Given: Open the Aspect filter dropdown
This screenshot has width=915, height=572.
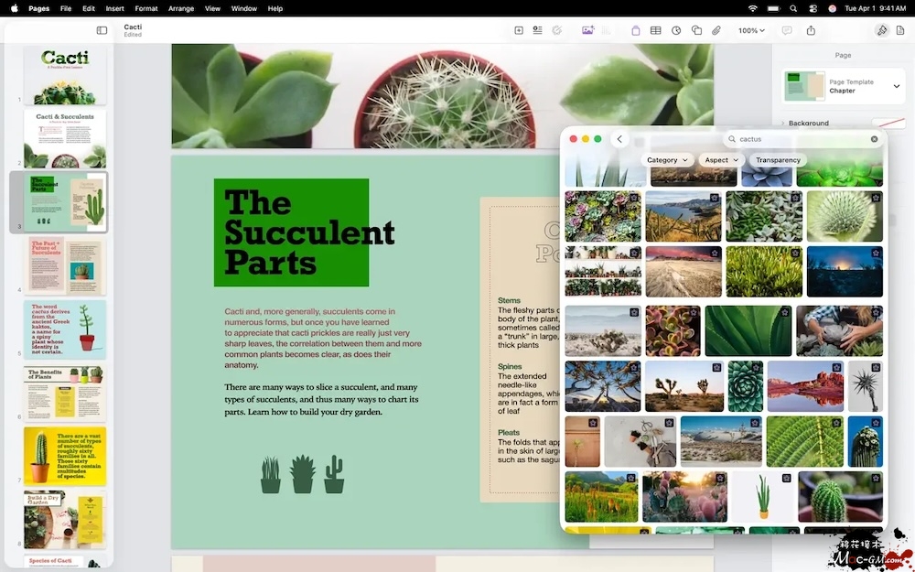Looking at the screenshot, I should [722, 160].
